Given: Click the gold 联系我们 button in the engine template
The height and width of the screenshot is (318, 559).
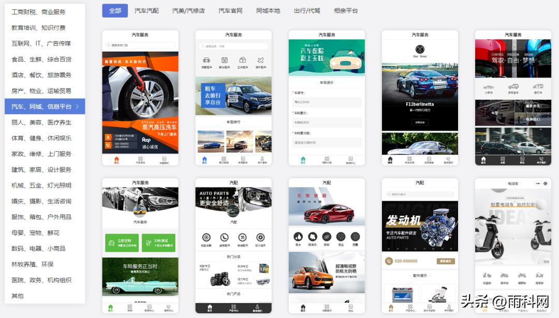Looking at the screenshot, I should coord(446,261).
